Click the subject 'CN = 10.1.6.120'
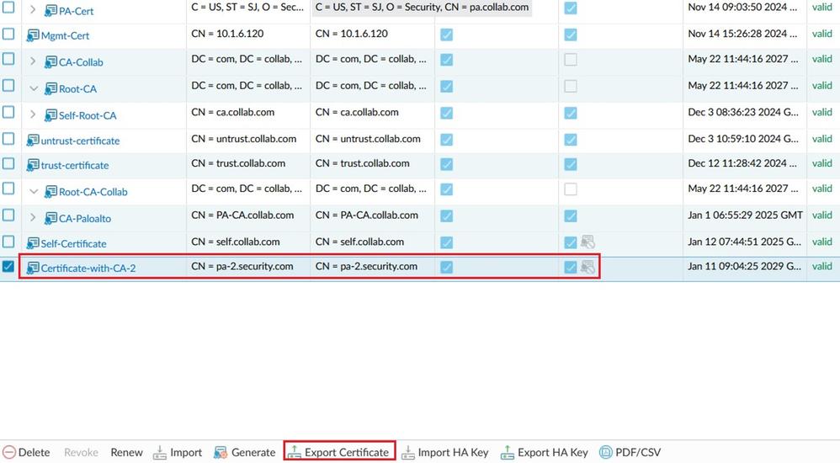 tap(227, 33)
